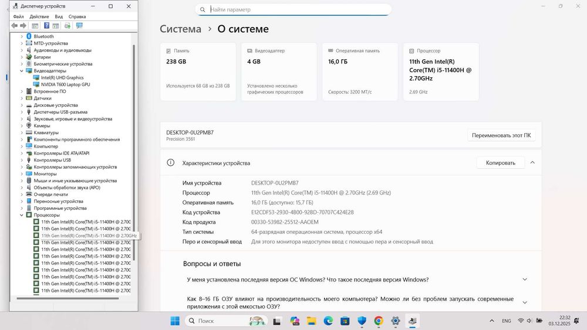
Task: Open Microsoft Store from the taskbar
Action: click(x=345, y=321)
